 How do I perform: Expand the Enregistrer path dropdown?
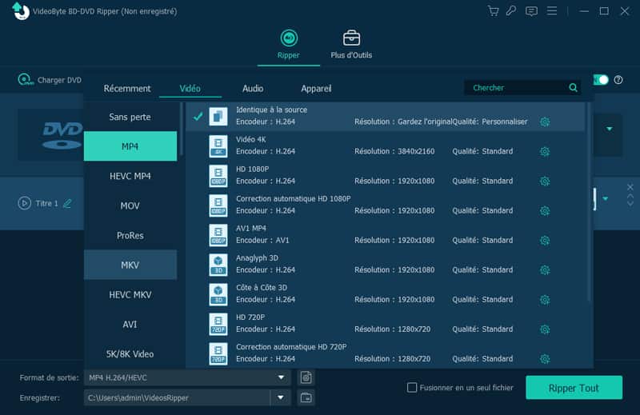[281, 397]
